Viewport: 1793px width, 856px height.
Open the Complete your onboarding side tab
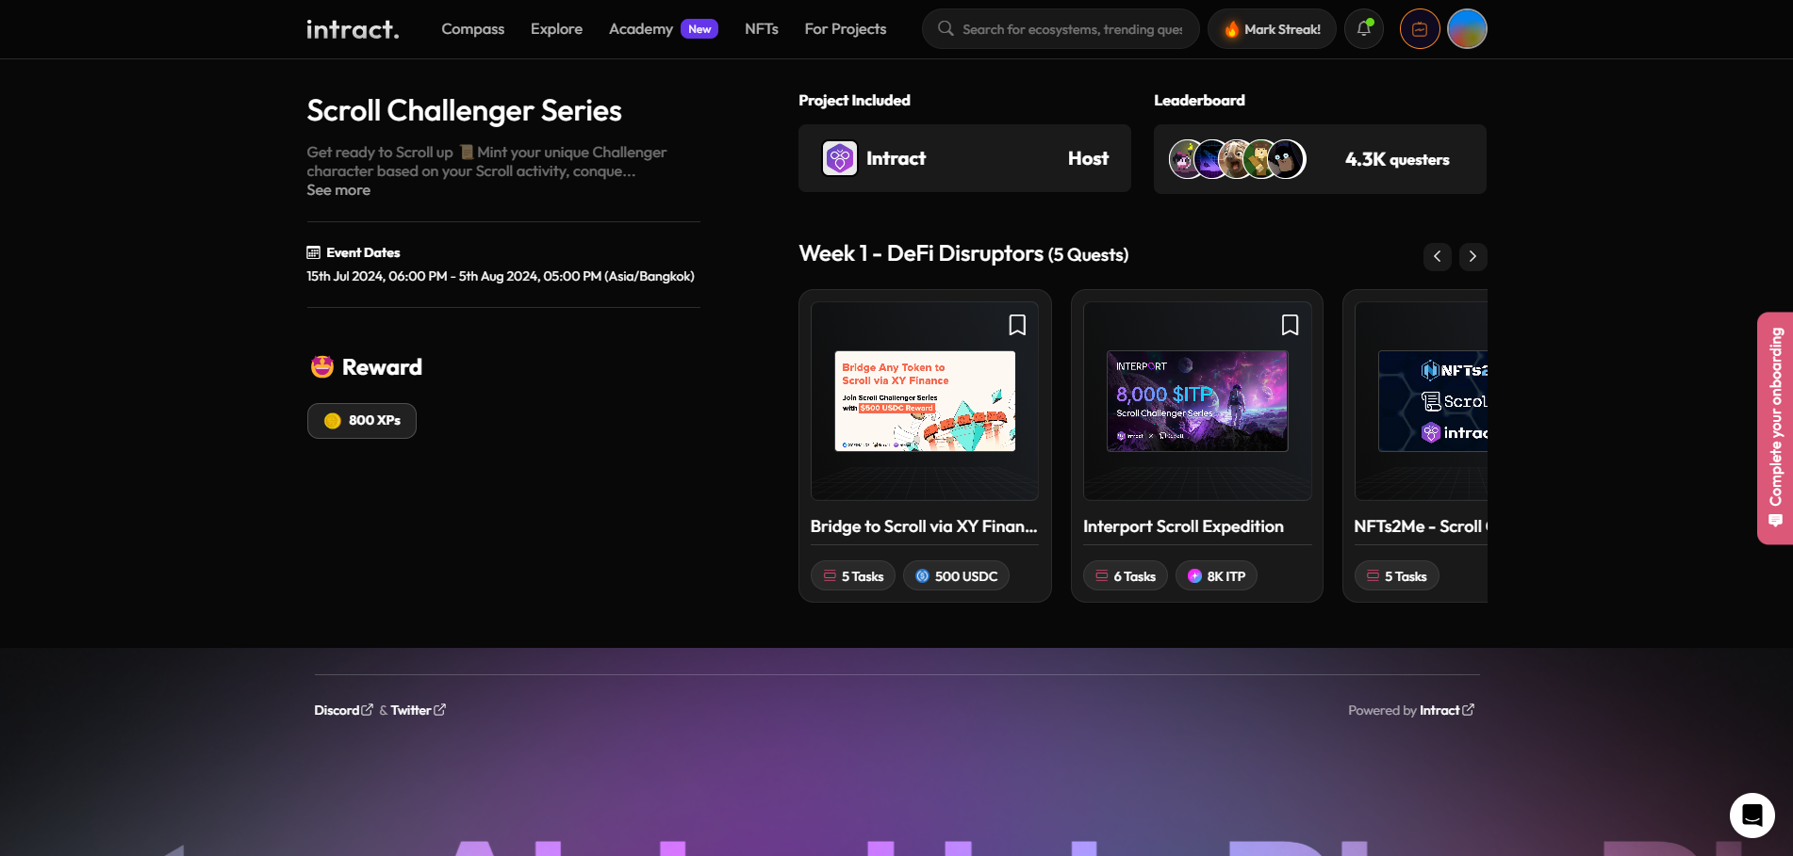[1774, 428]
